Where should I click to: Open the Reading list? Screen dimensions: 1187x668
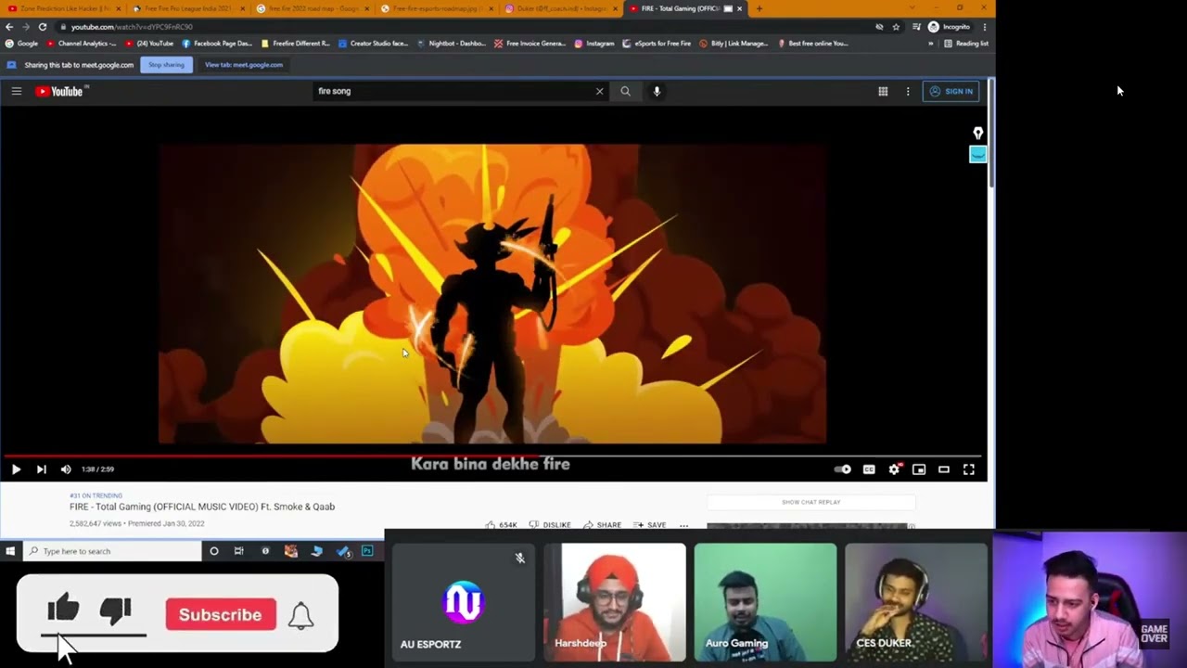pos(965,44)
